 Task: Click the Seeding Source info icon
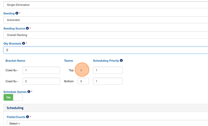point(27,28)
